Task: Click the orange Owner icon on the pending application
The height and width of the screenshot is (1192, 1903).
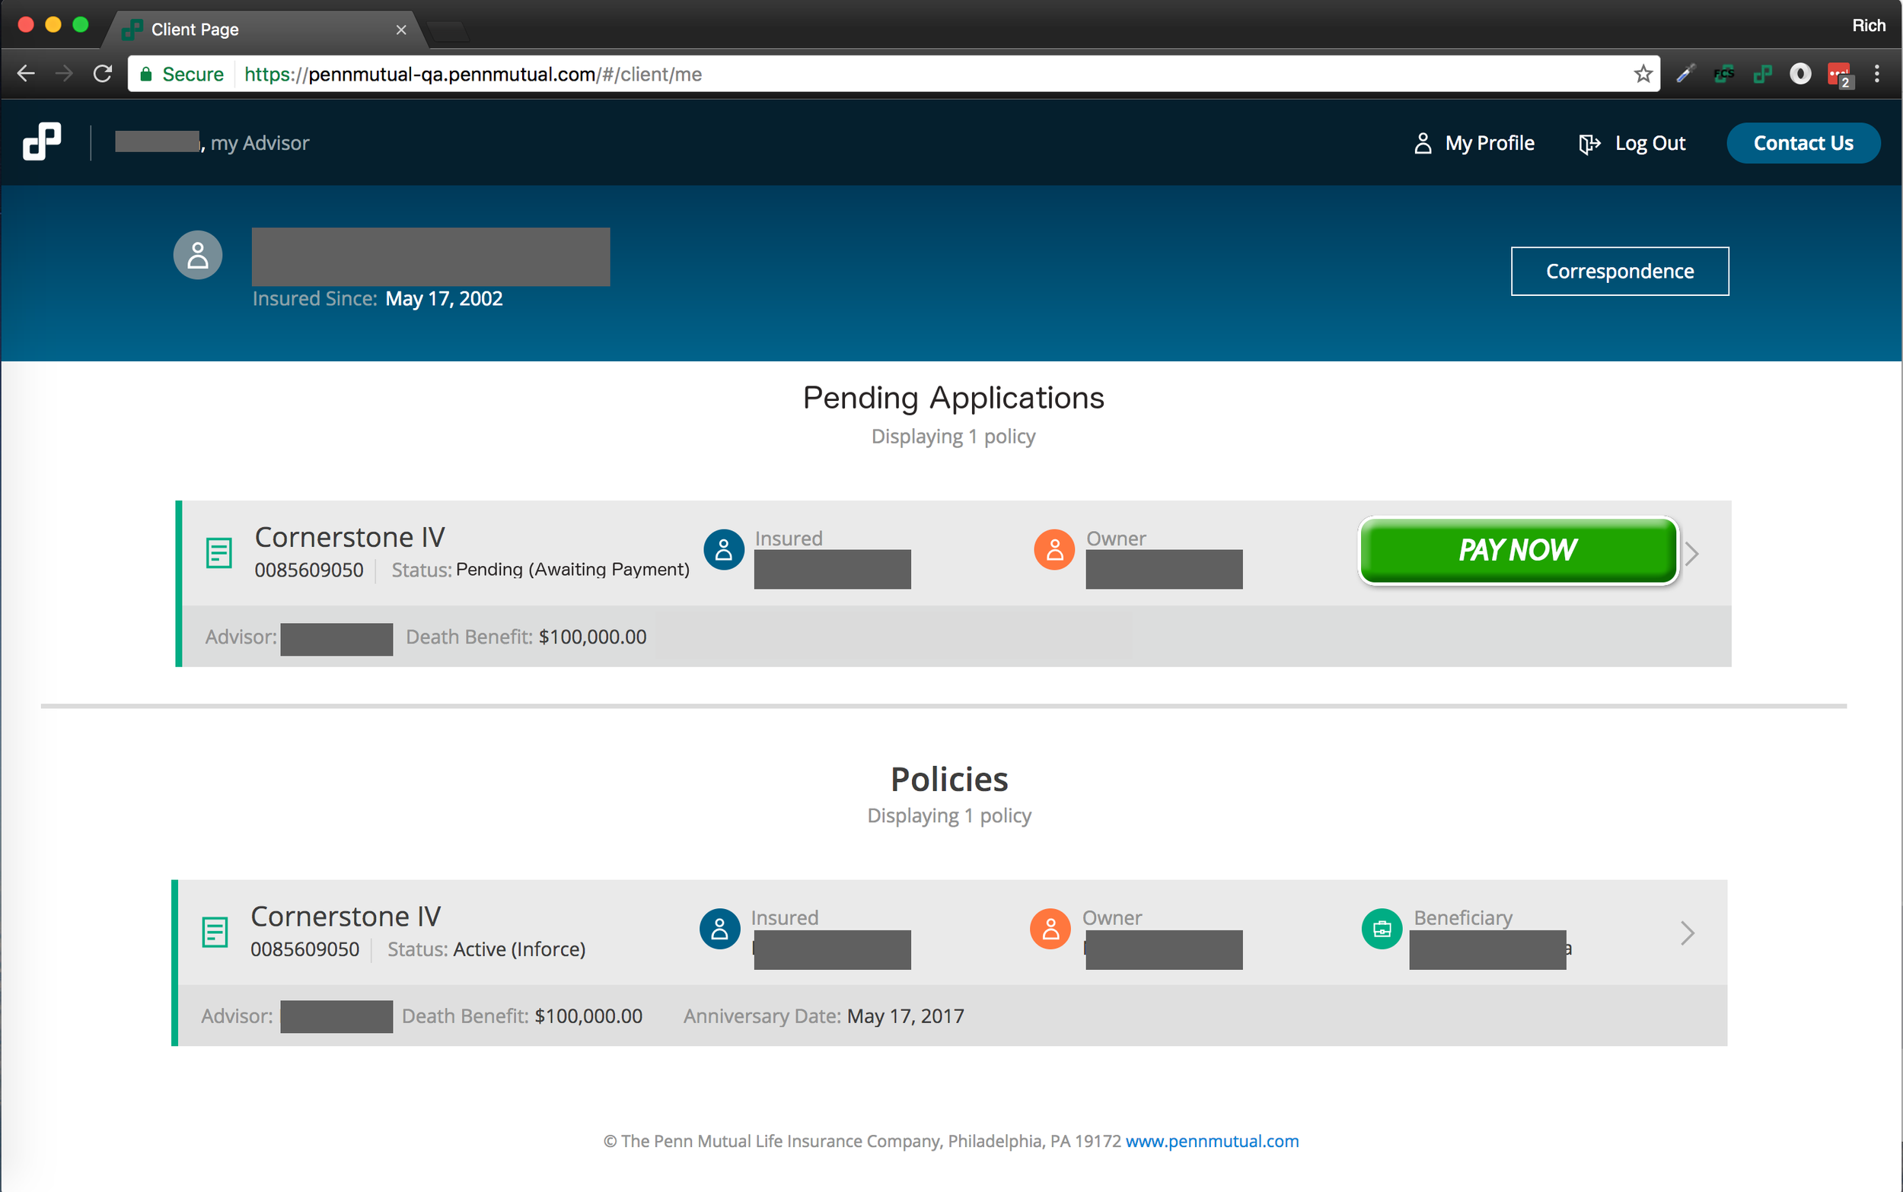Action: [x=1054, y=549]
